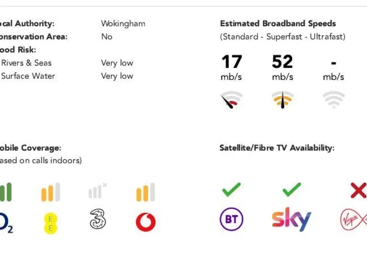Click the grey ultrafast wifi icon

334,99
